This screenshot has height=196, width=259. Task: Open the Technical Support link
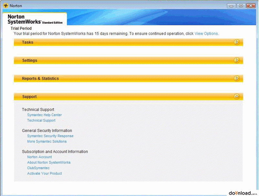click(41, 120)
